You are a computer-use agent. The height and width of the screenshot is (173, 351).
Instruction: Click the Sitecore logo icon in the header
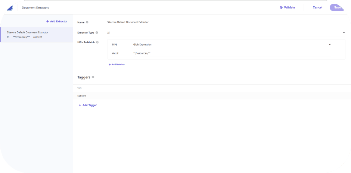pyautogui.click(x=10, y=7)
